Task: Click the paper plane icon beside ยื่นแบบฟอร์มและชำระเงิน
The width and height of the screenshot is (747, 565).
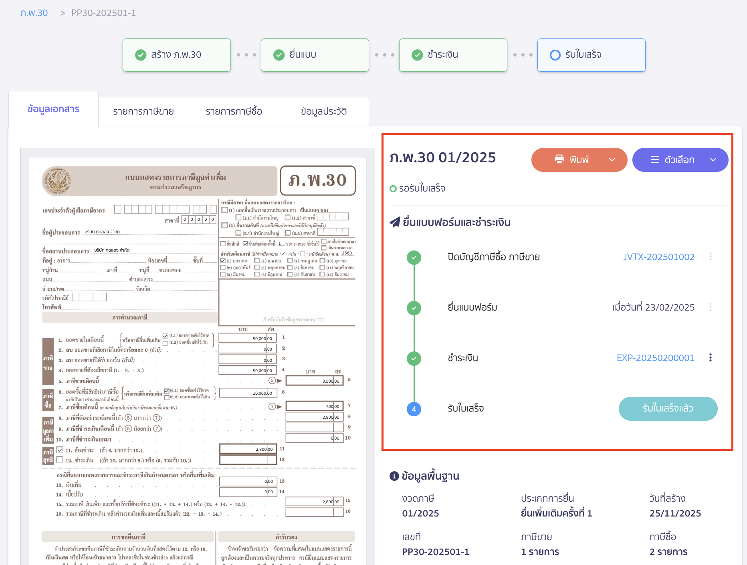Action: pyautogui.click(x=395, y=222)
